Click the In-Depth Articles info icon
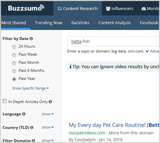 click(x=50, y=102)
